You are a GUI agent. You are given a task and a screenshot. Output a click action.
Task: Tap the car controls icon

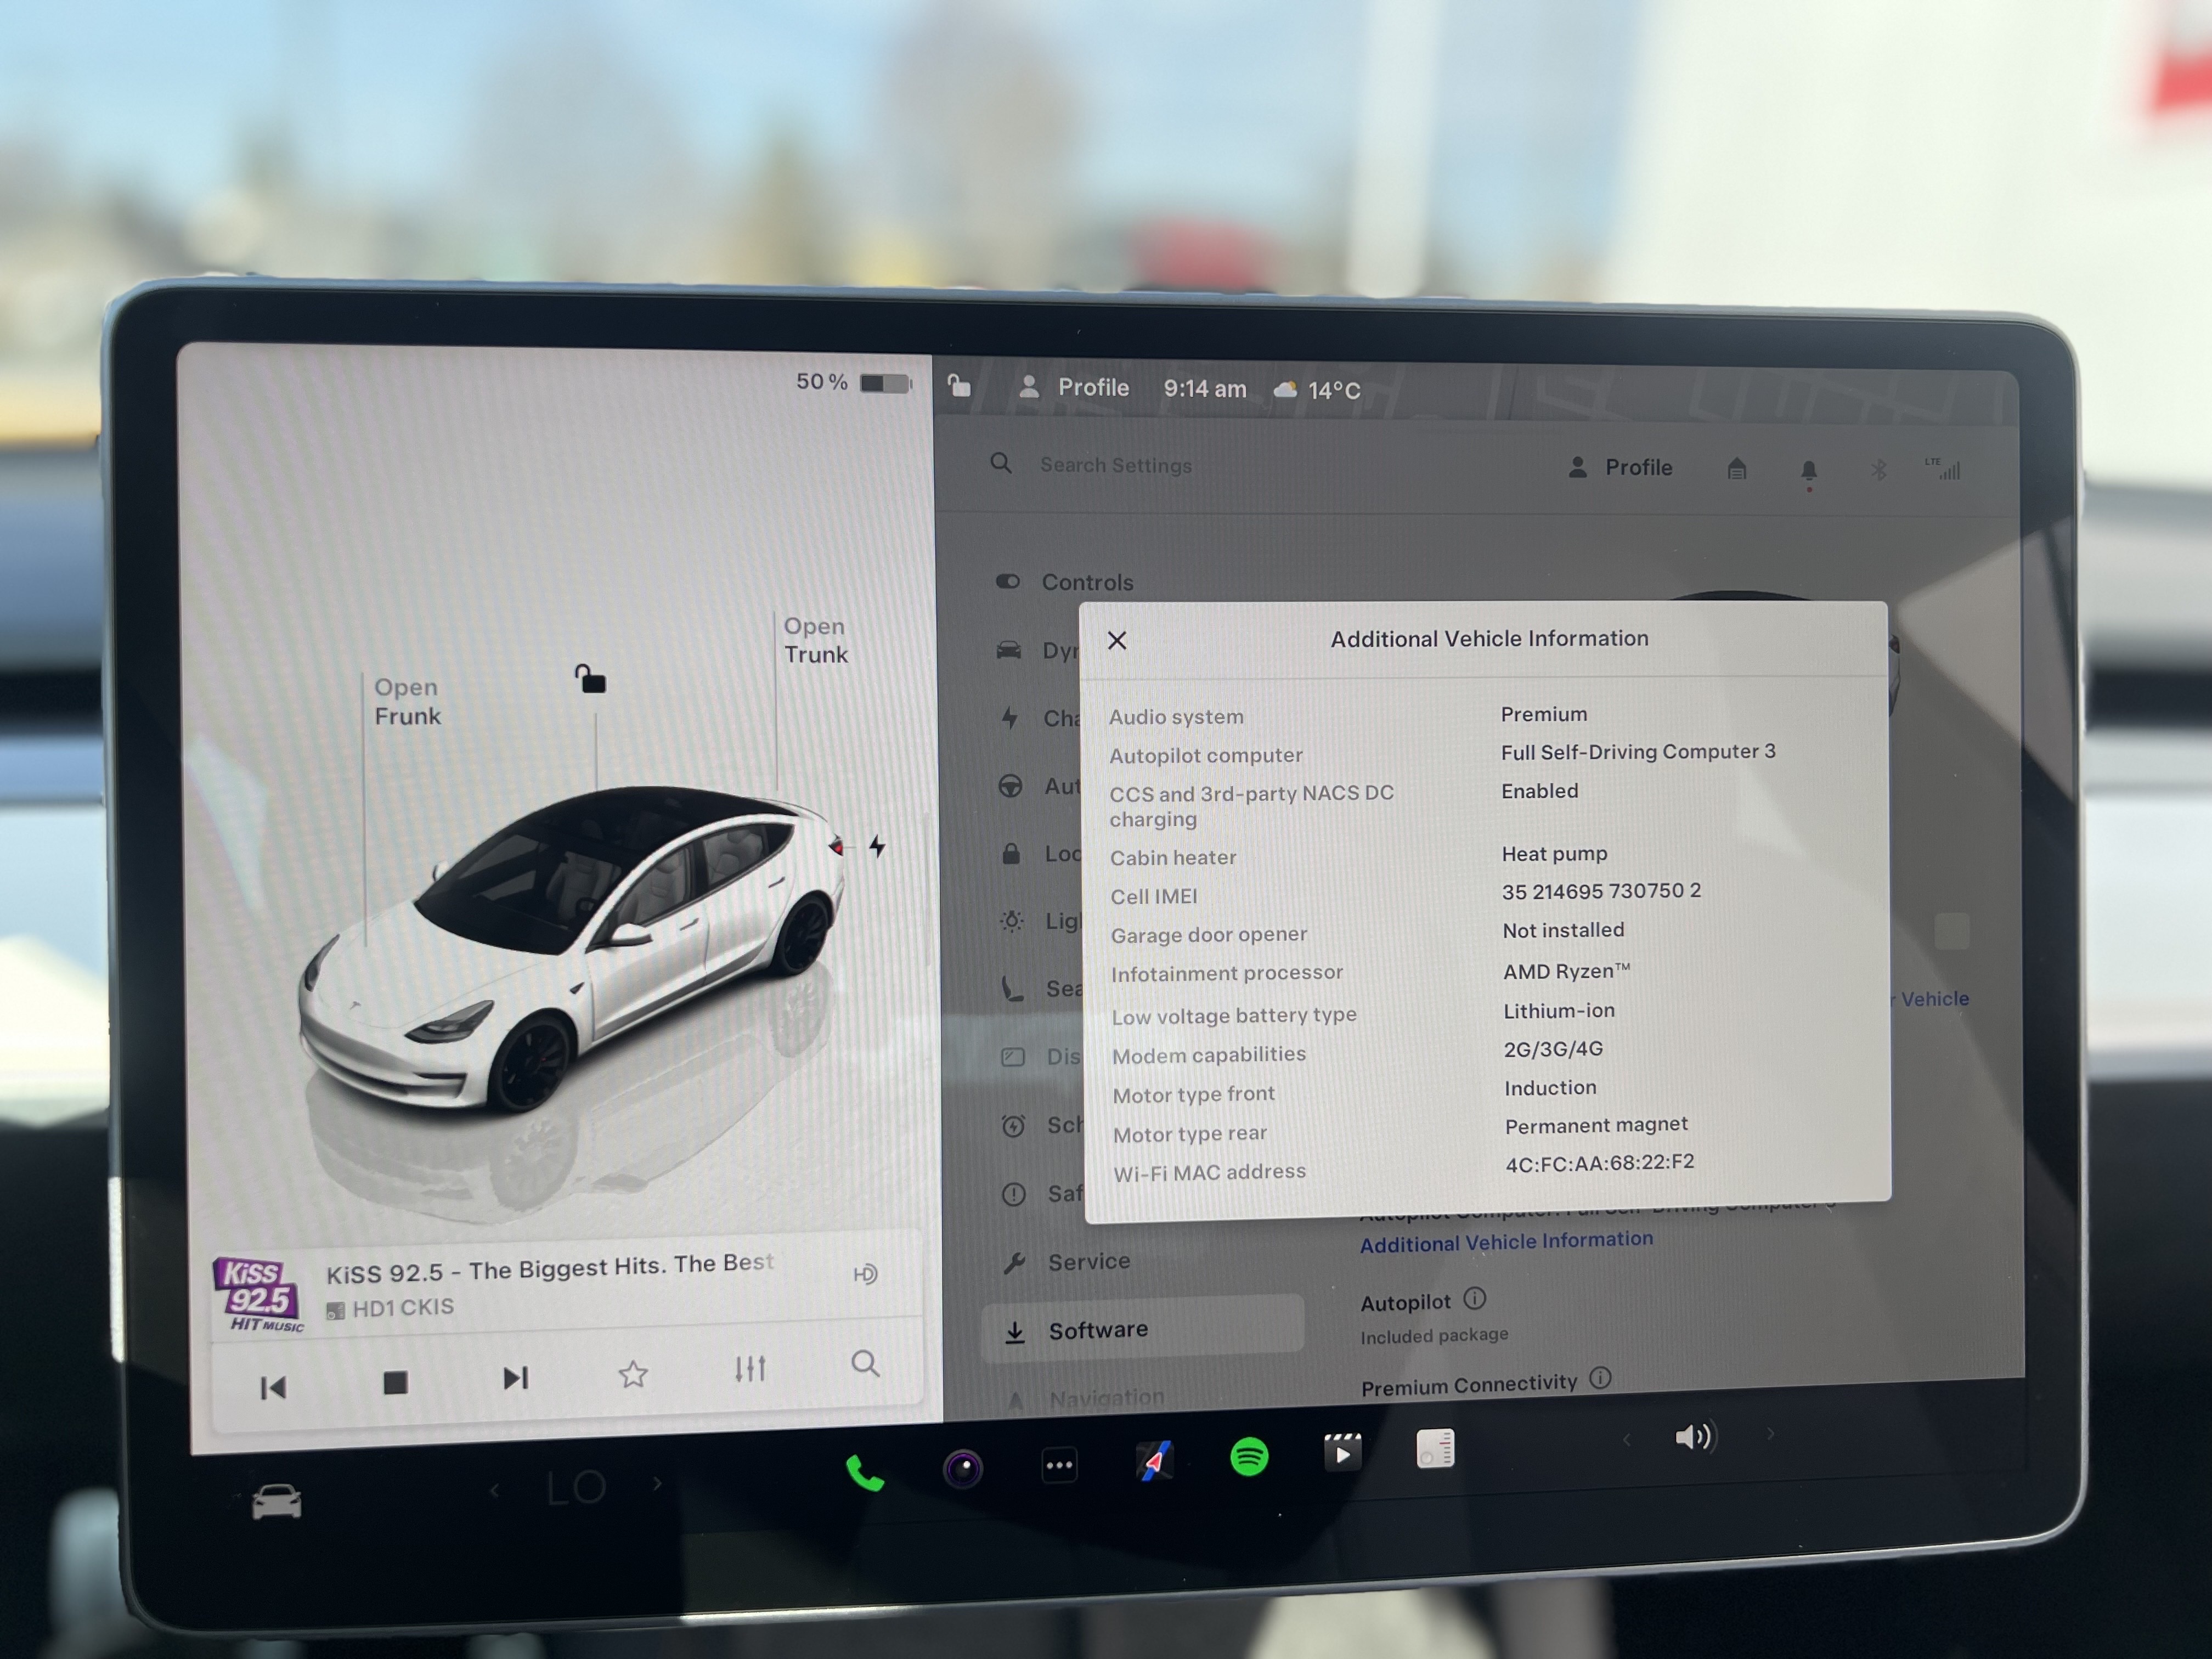(276, 1502)
